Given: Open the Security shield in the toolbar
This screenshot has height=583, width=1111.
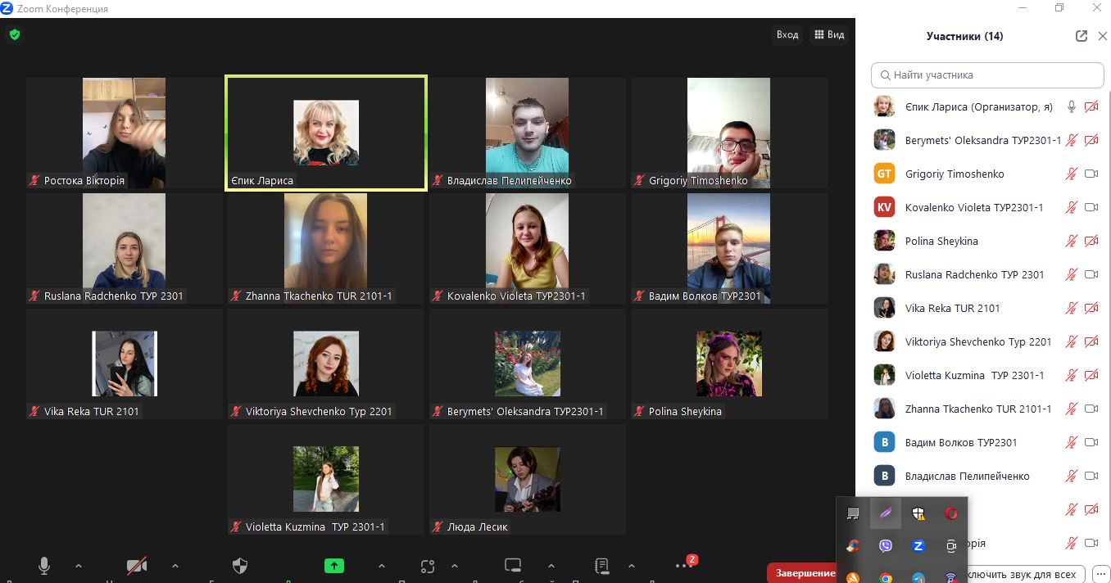Looking at the screenshot, I should click(x=240, y=565).
